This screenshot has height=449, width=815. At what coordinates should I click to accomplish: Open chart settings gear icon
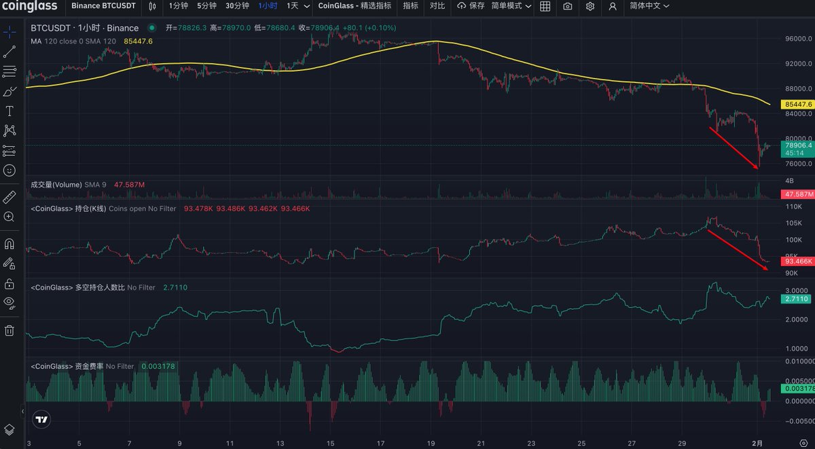(590, 6)
